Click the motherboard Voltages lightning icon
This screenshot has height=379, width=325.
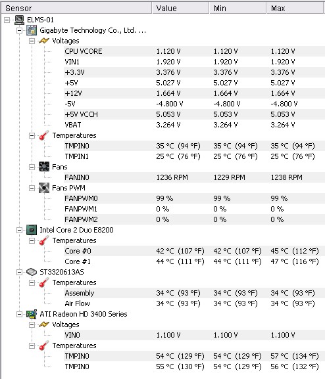[44, 41]
